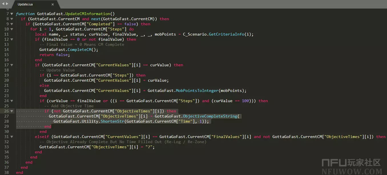Fold the for loop at line 10

12,29
